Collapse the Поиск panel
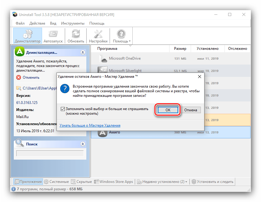The image size is (261, 202). click(x=82, y=144)
